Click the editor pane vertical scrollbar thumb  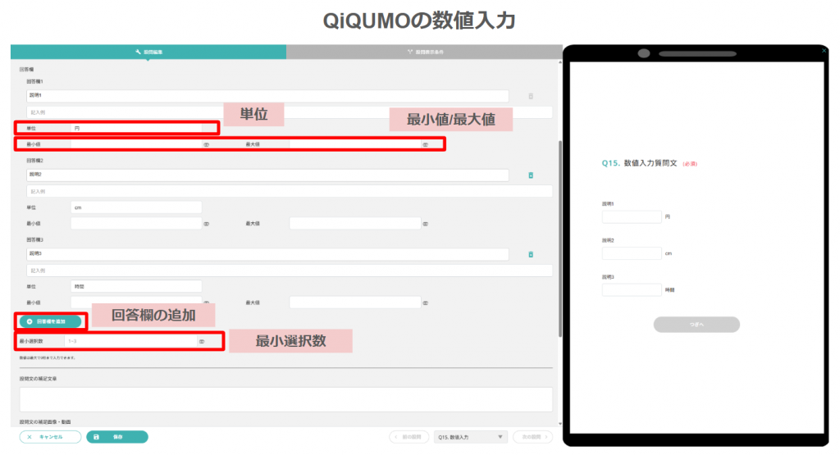[x=560, y=239]
